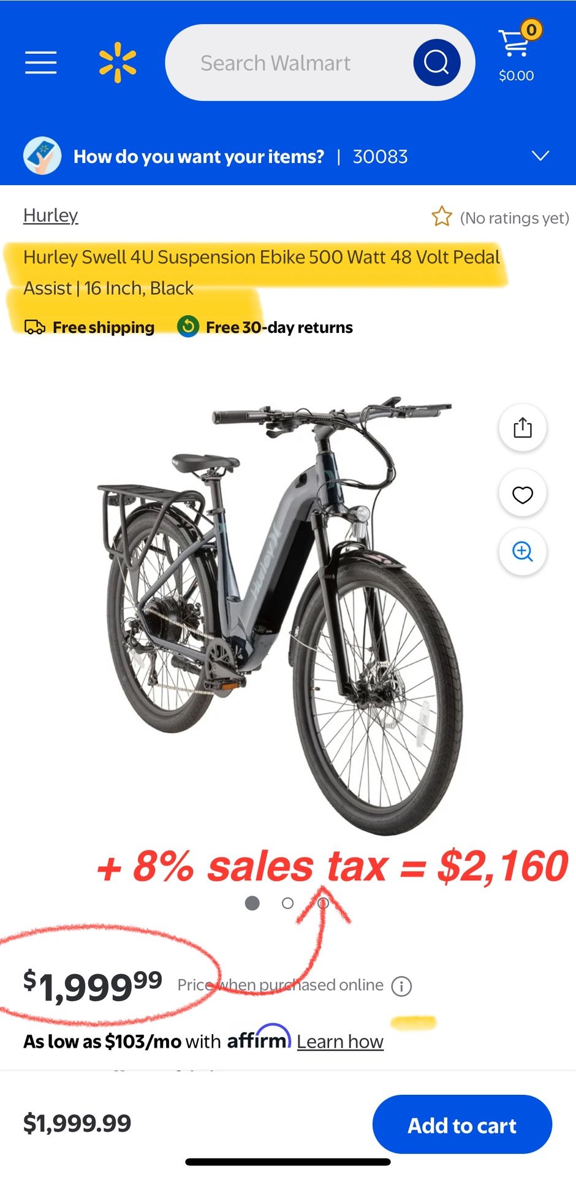Open 'How do you want your items?' selector

pos(199,156)
